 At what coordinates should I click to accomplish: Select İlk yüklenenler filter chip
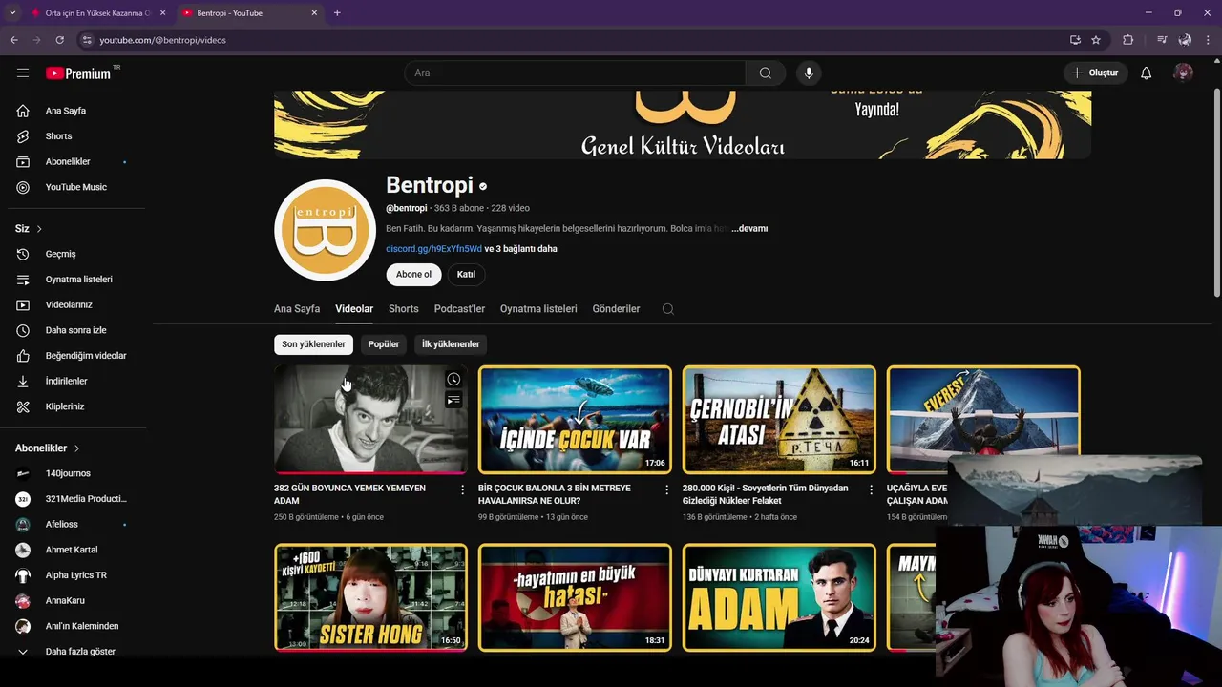pyautogui.click(x=451, y=344)
